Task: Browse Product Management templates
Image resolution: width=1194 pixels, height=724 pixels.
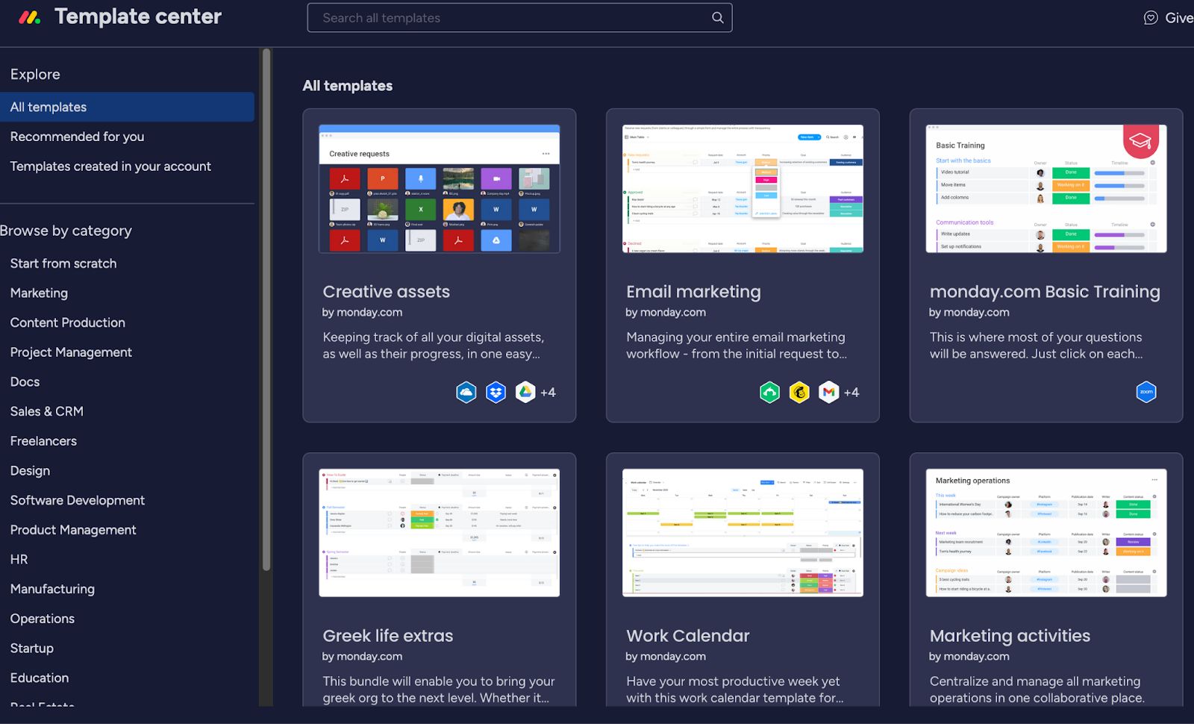Action: [73, 530]
